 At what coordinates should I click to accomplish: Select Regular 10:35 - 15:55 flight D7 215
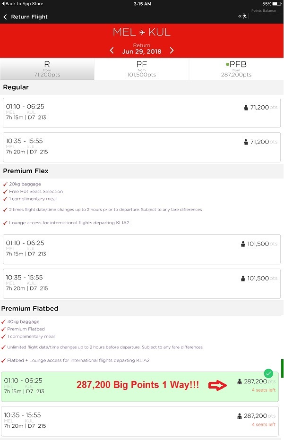[142, 147]
